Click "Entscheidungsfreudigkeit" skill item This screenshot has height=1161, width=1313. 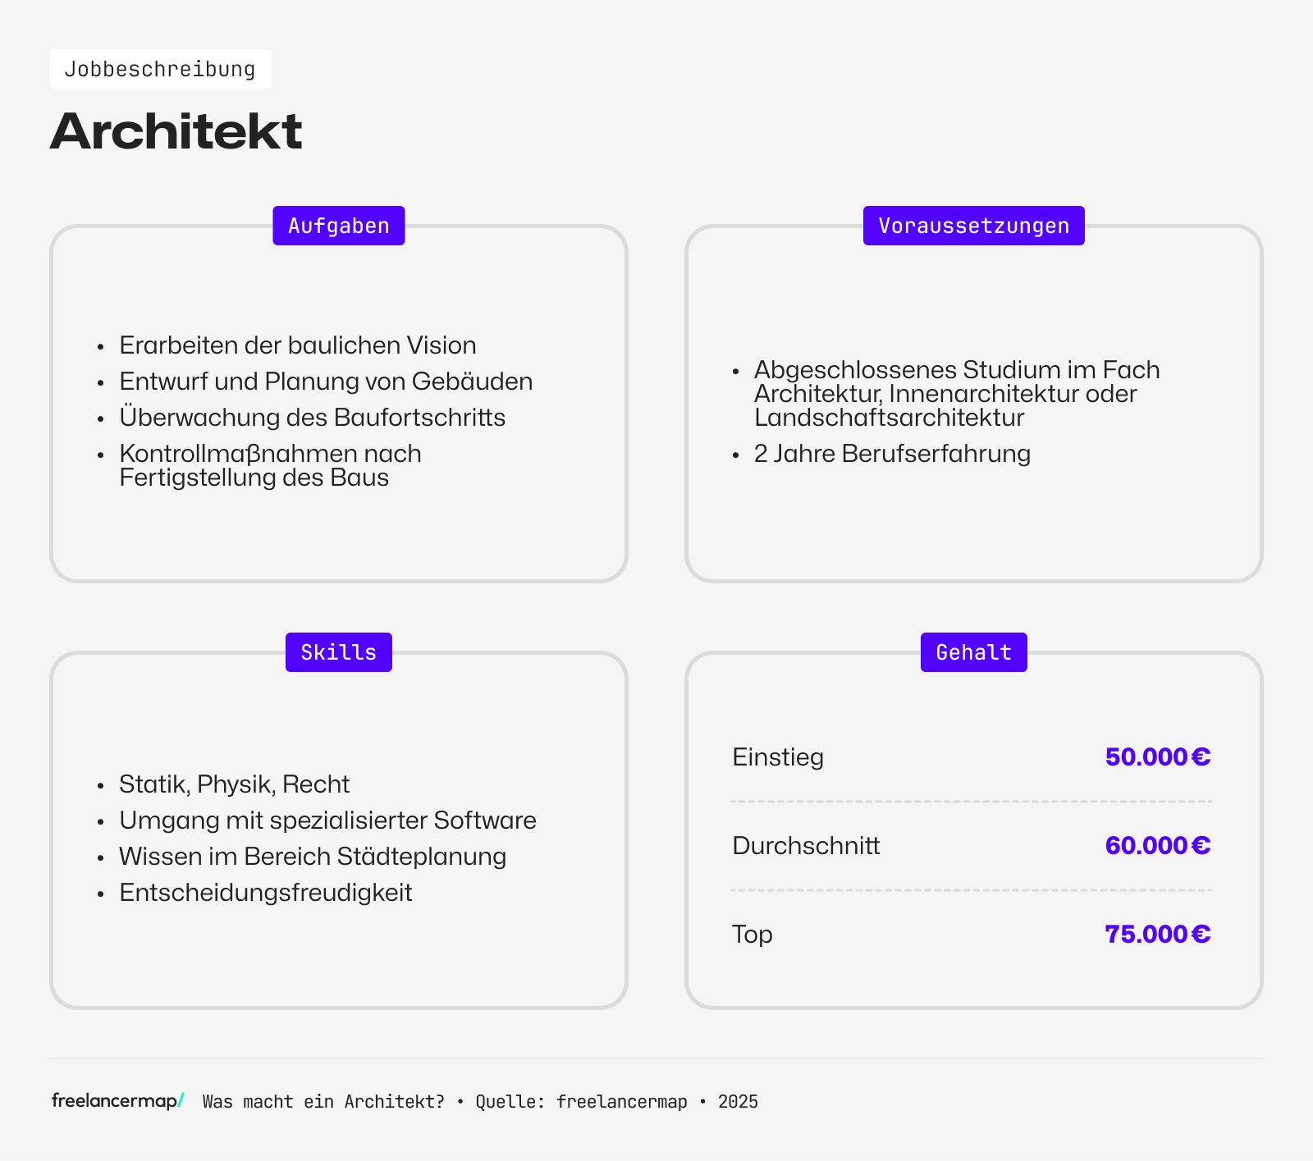265,893
